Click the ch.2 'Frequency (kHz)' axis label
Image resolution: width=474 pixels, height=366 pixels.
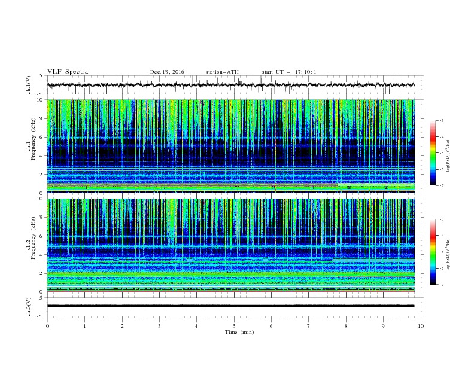click(34, 238)
